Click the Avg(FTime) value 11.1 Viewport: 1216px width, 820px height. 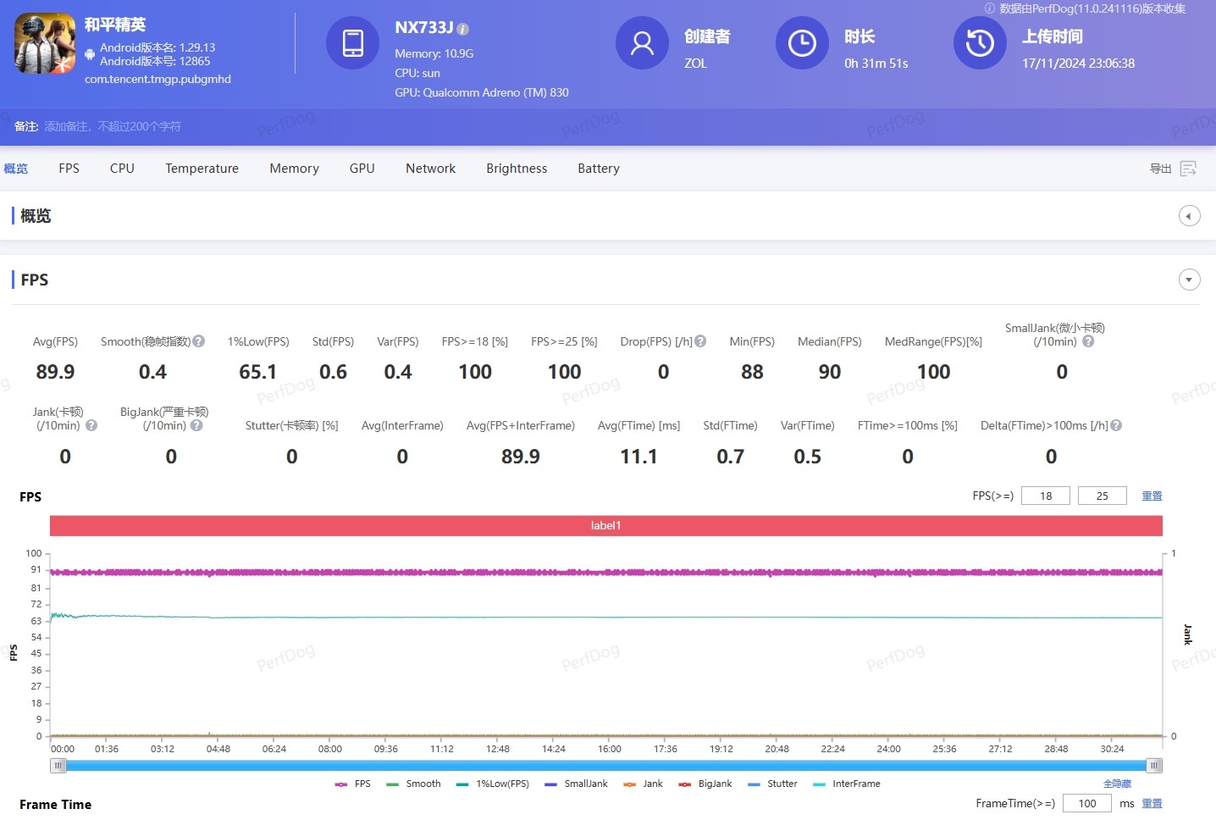(x=639, y=457)
